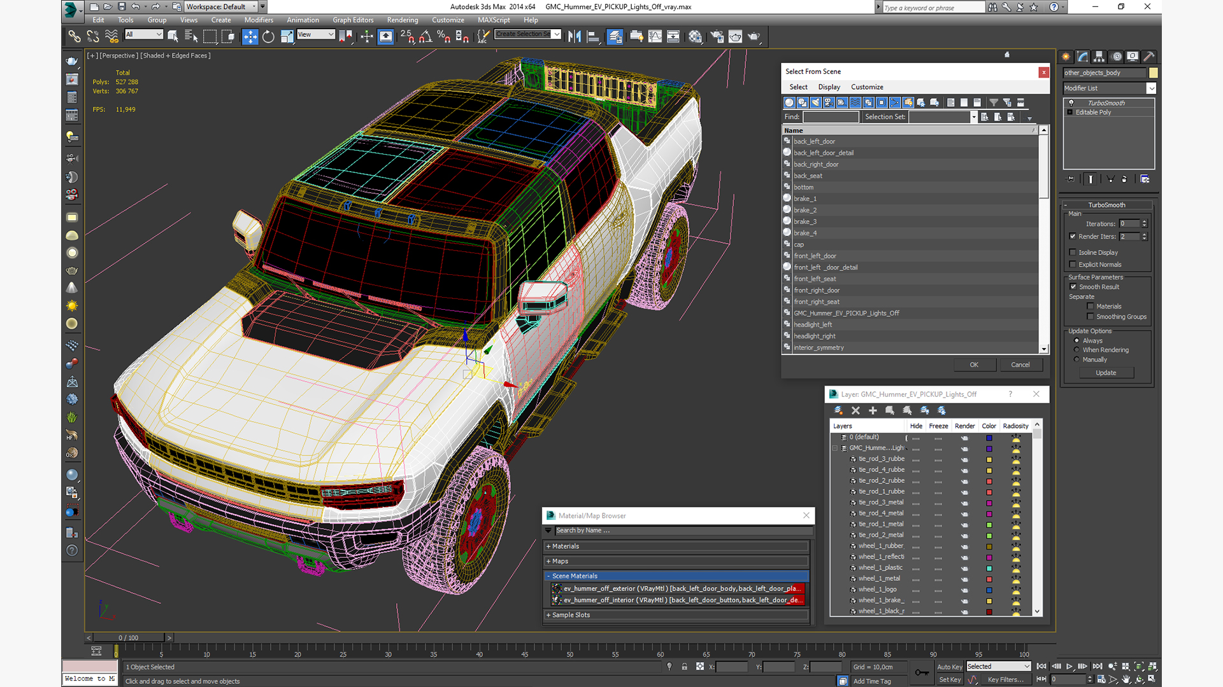The width and height of the screenshot is (1223, 687).
Task: Click the Set Key button
Action: click(949, 679)
